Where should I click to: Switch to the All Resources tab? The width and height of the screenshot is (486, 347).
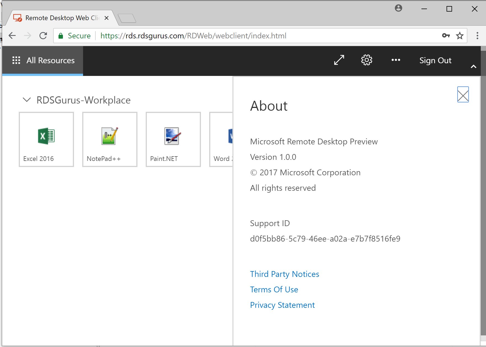(x=43, y=61)
